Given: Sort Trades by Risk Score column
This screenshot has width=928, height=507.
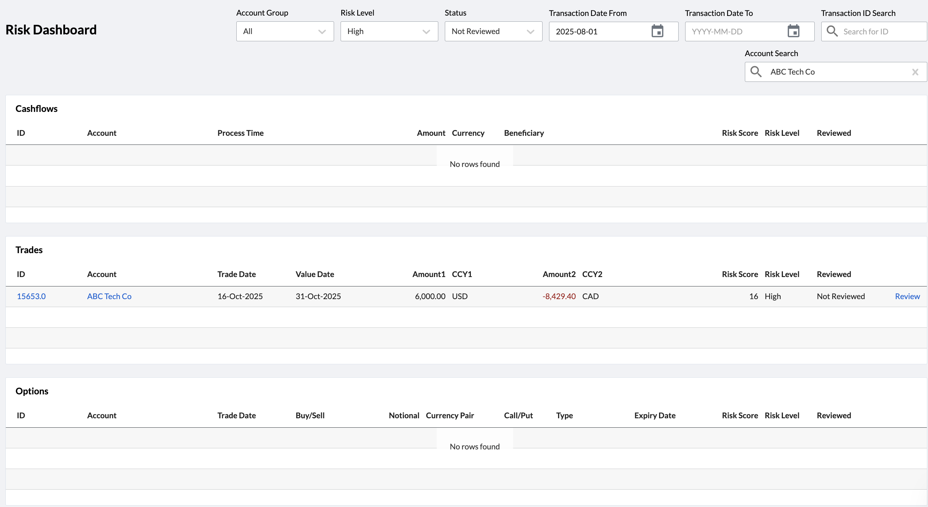Looking at the screenshot, I should coord(739,274).
